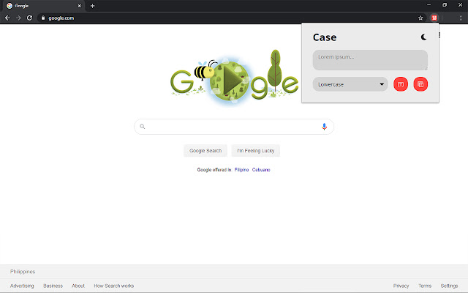Open the Terms footer link
Screen dimensions: 468x293
(x=425, y=286)
